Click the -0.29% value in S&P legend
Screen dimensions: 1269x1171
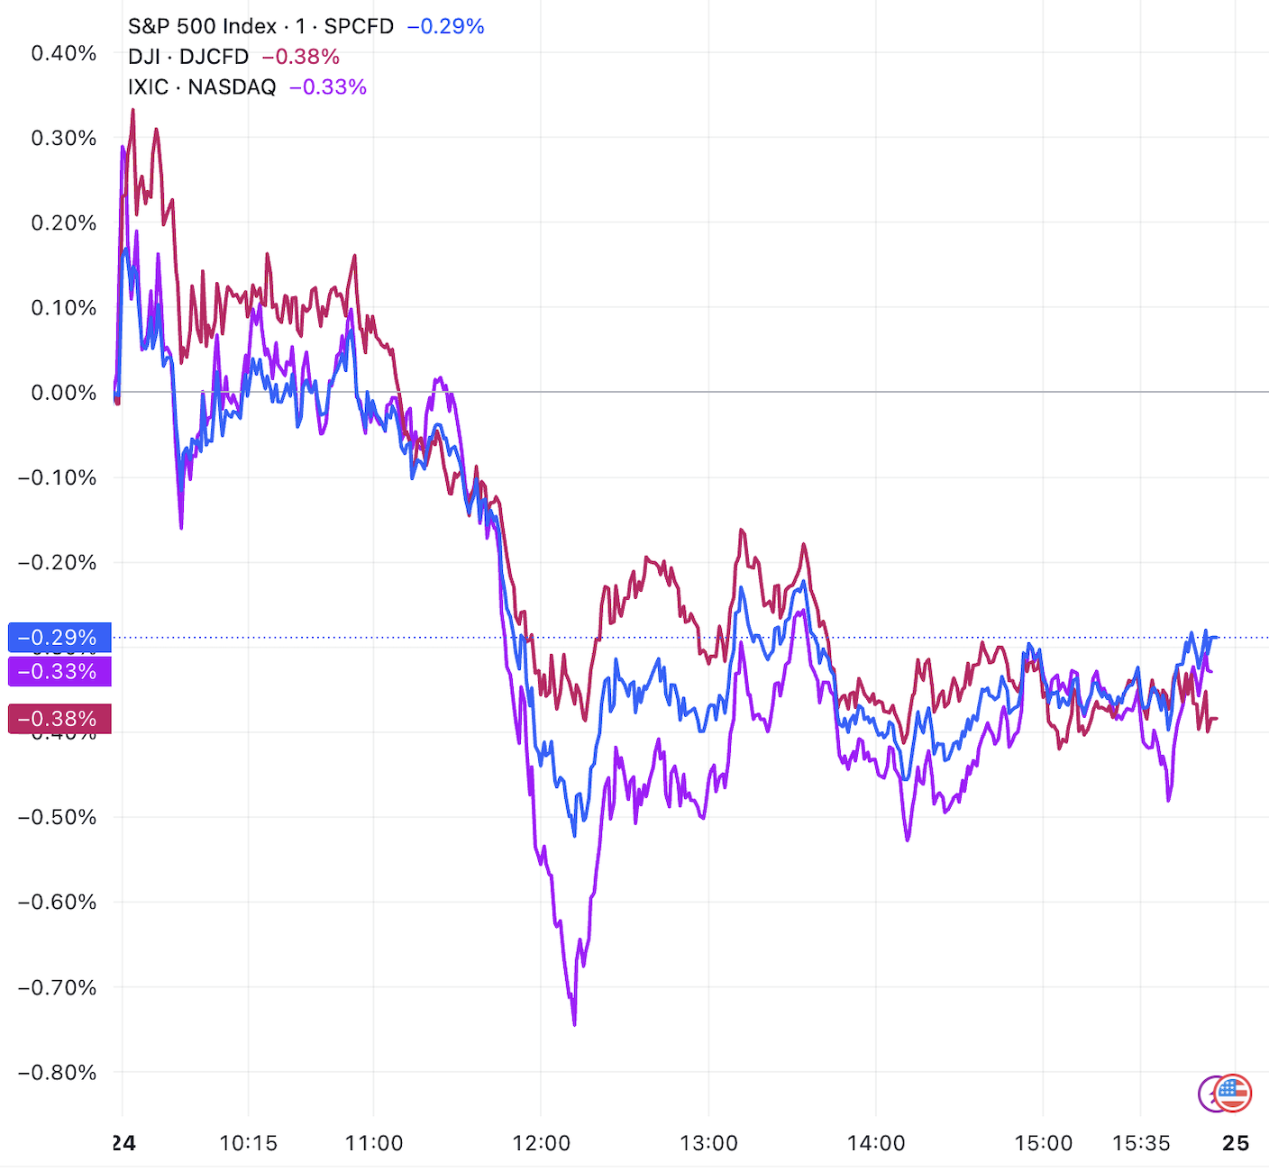click(x=446, y=26)
